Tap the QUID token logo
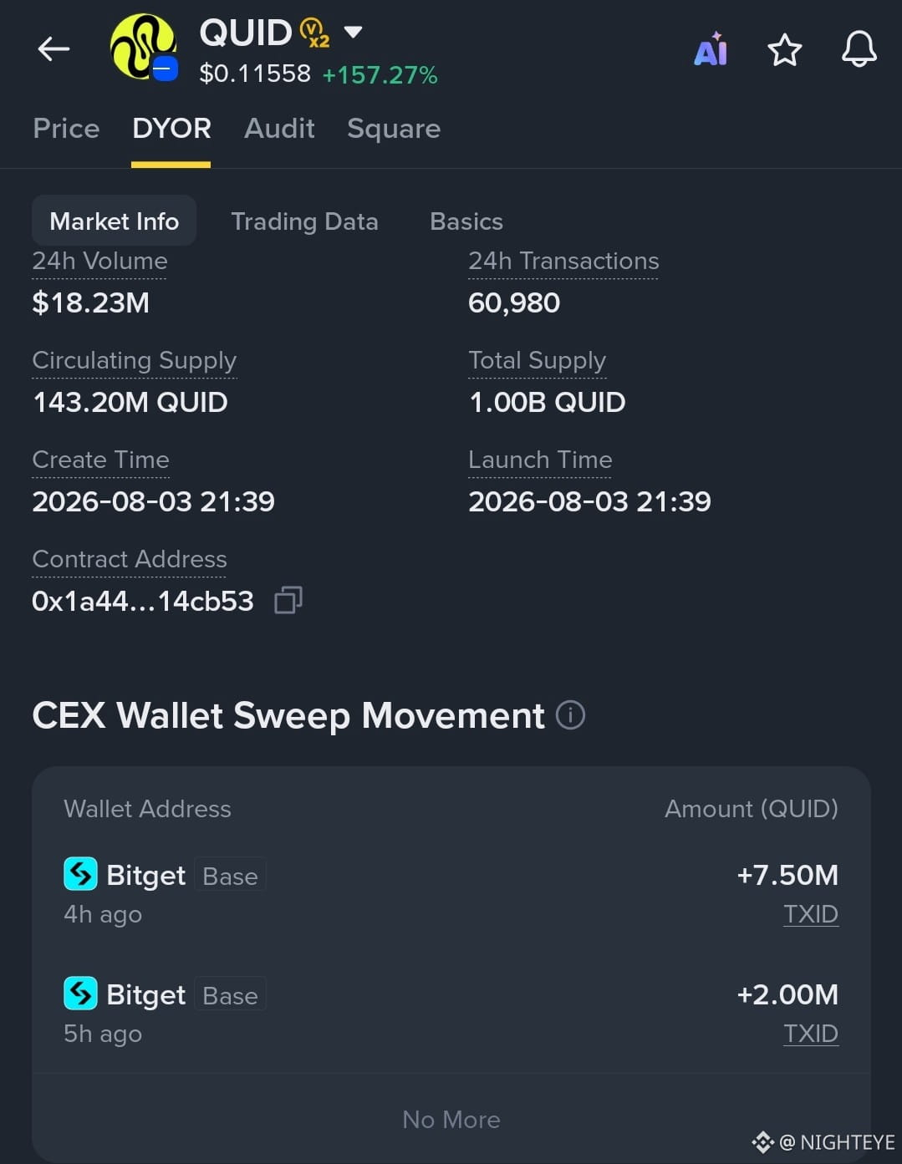Screen dimensions: 902x1164 tap(144, 48)
